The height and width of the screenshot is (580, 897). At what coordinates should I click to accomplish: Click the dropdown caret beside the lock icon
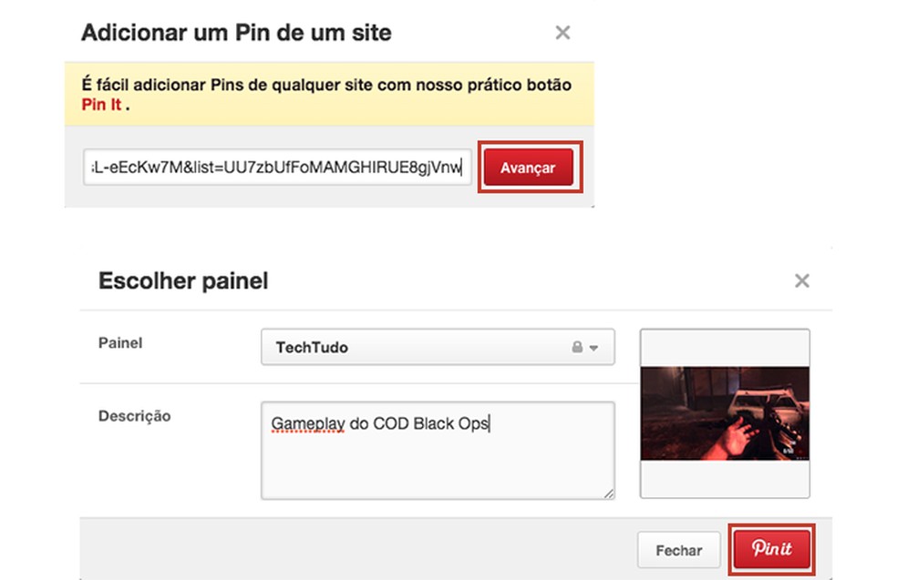pos(595,347)
